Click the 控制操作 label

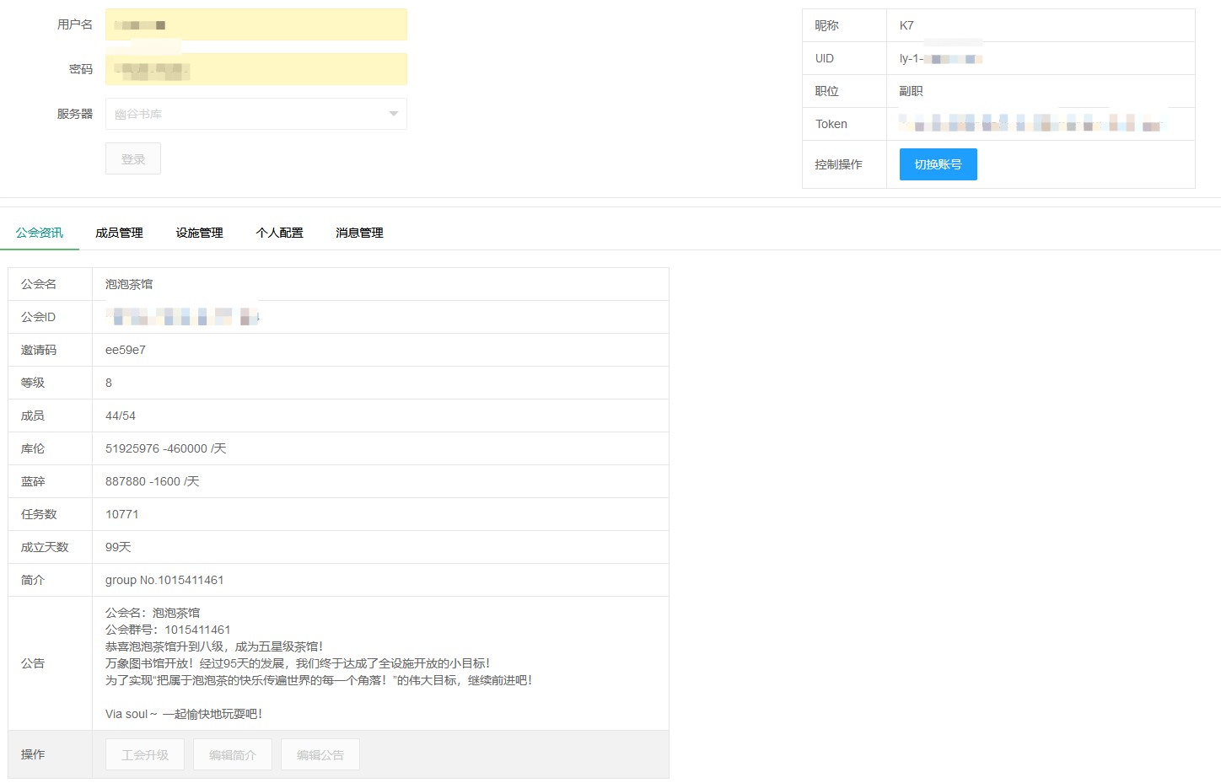point(839,164)
